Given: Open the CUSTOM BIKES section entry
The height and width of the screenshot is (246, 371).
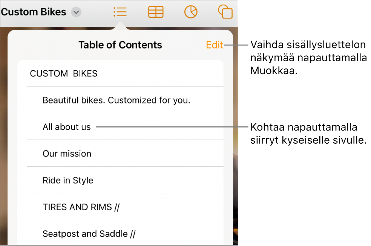Looking at the screenshot, I should [63, 73].
